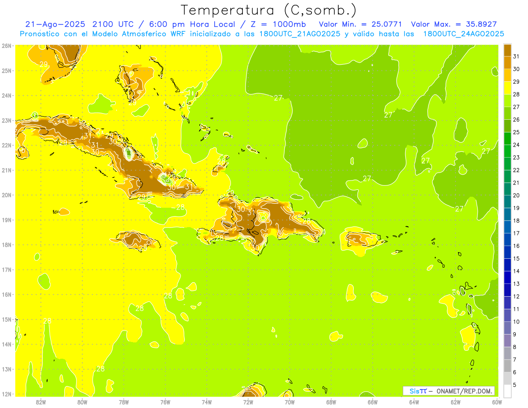528x408 pixels.
Task: Click the '23N' latitude axis label
Action: (7, 120)
